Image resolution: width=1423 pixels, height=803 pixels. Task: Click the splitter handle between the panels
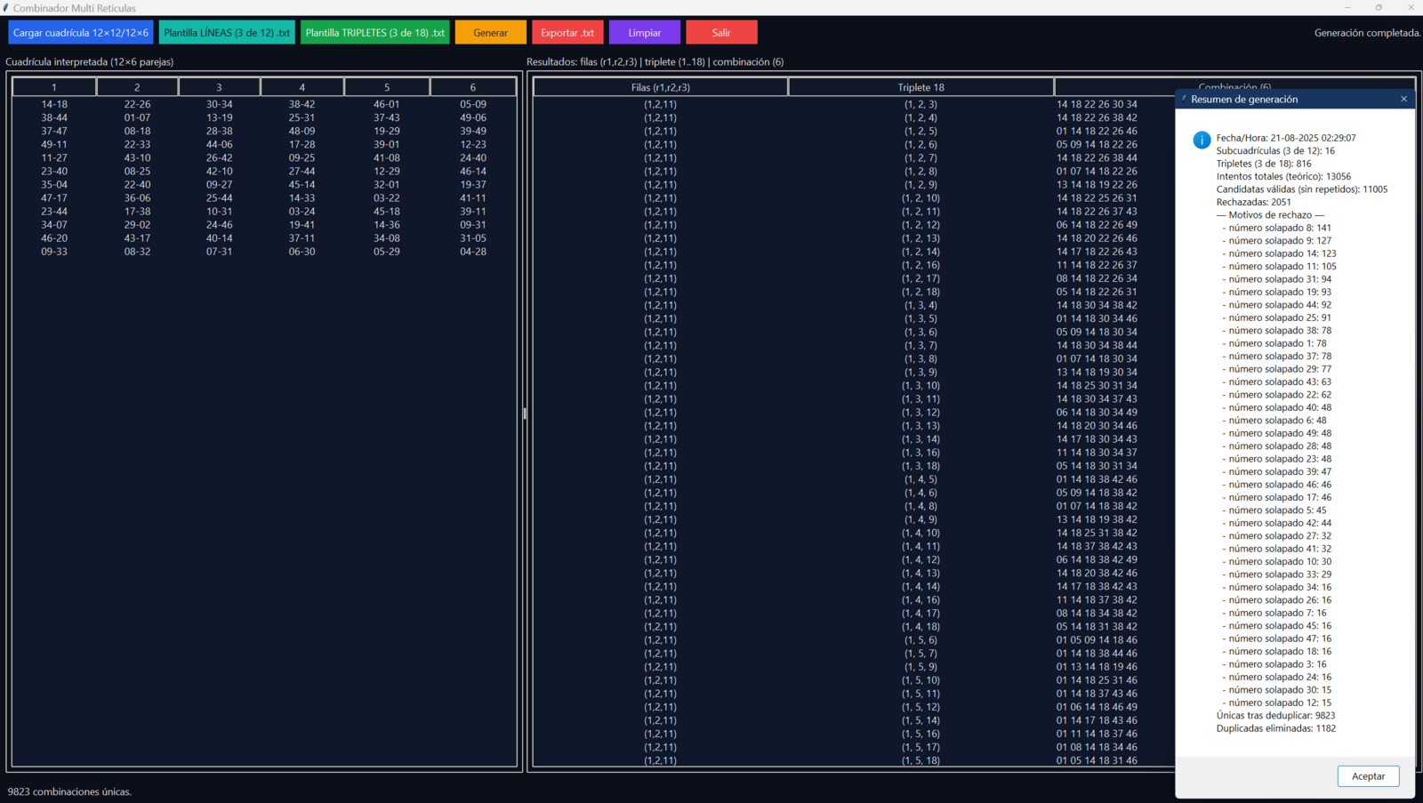coord(525,414)
